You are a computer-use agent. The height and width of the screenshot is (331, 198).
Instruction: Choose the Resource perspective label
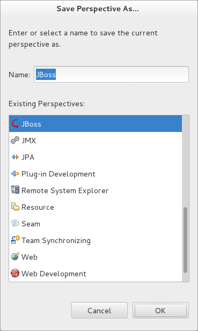pyautogui.click(x=38, y=207)
